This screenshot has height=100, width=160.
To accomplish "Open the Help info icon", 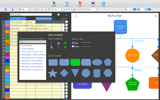I will tap(103, 3).
